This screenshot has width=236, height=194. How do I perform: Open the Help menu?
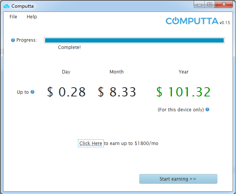pyautogui.click(x=32, y=16)
